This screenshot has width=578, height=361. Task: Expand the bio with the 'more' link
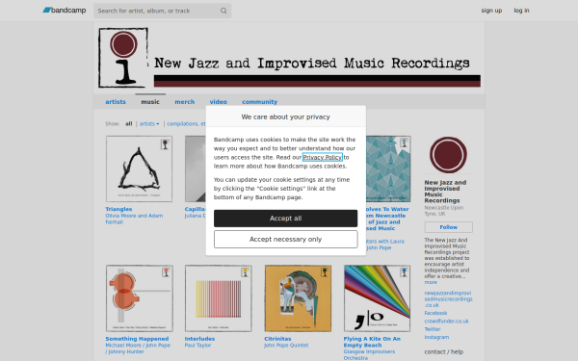click(x=431, y=282)
